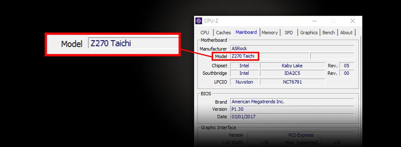Click the CPU-Z app icon in title bar
The image size is (401, 147).
[199, 21]
